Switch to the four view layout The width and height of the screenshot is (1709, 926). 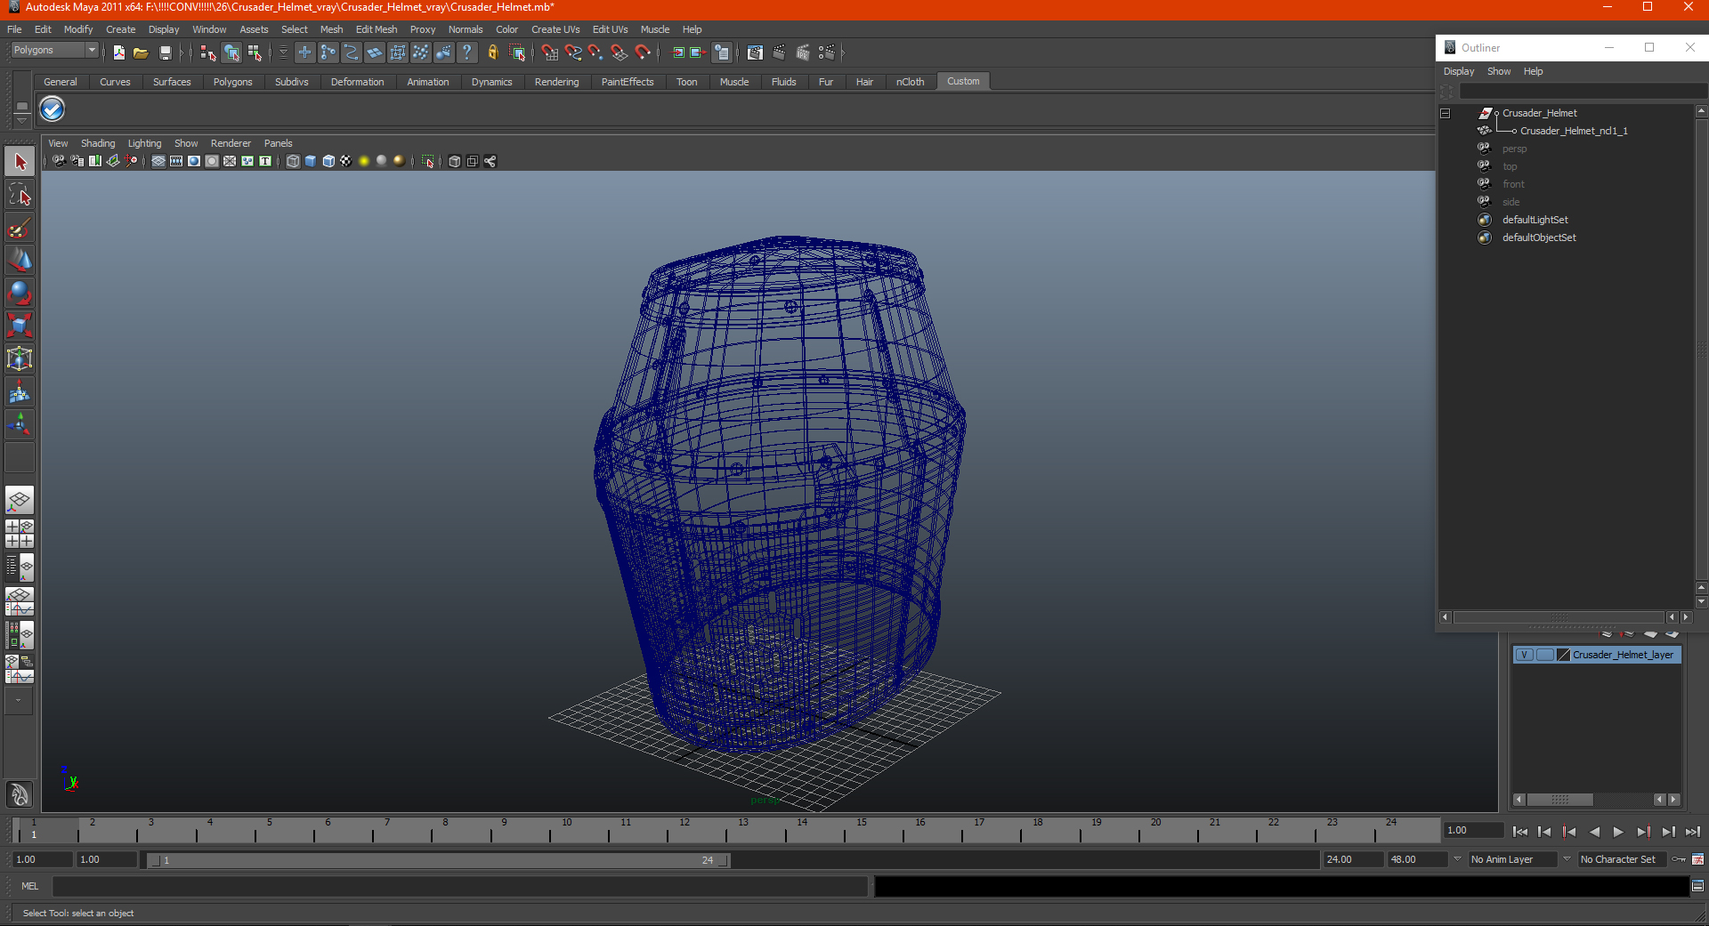[20, 534]
